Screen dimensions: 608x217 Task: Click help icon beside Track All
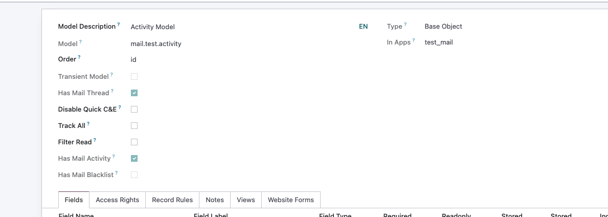pyautogui.click(x=88, y=124)
